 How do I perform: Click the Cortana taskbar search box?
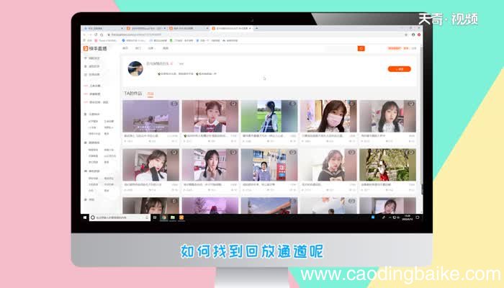pyautogui.click(x=120, y=217)
